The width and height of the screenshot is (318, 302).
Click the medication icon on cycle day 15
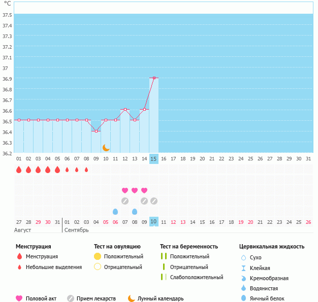(x=154, y=201)
